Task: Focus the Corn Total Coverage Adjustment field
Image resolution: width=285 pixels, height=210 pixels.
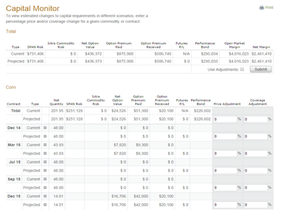Action: tap(256, 119)
